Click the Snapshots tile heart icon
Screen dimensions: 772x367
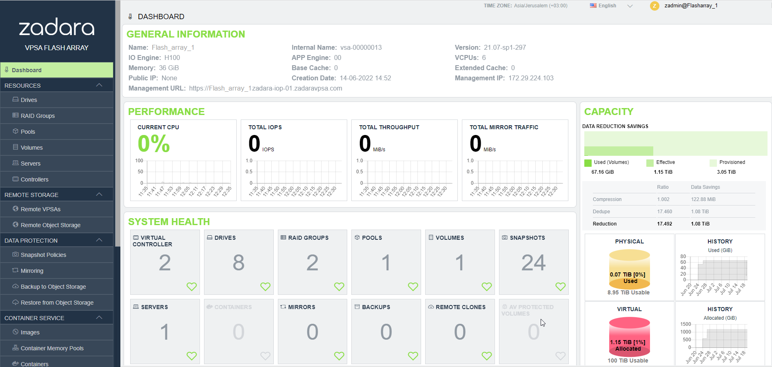pos(561,287)
